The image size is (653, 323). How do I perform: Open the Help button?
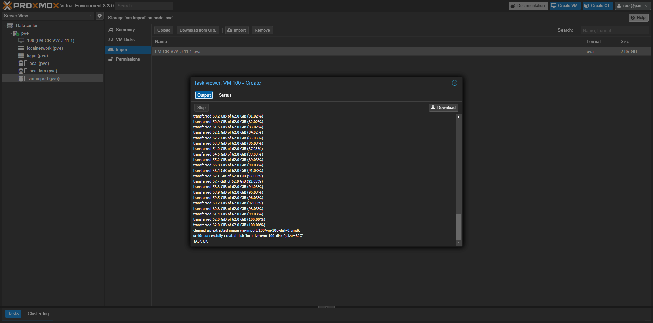[638, 18]
